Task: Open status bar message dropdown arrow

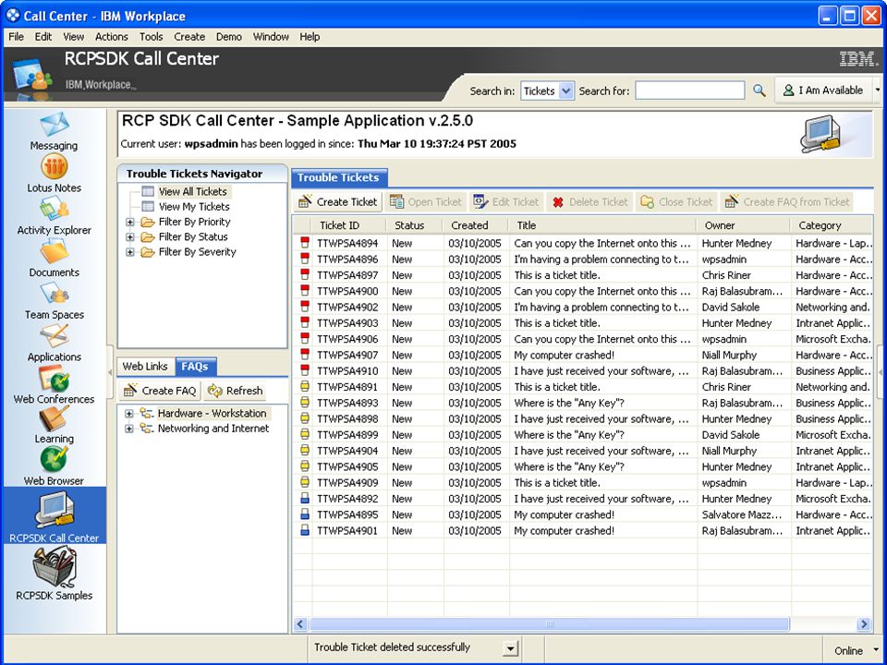Action: click(510, 648)
